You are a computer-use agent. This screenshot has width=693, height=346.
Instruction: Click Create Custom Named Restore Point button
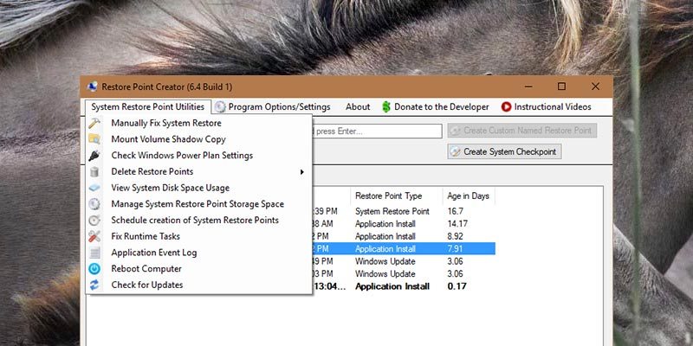pos(522,131)
